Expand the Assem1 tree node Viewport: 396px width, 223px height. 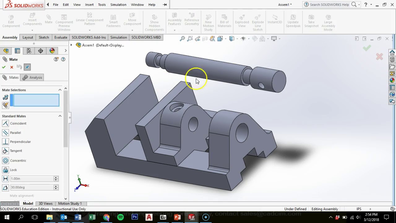pos(71,45)
